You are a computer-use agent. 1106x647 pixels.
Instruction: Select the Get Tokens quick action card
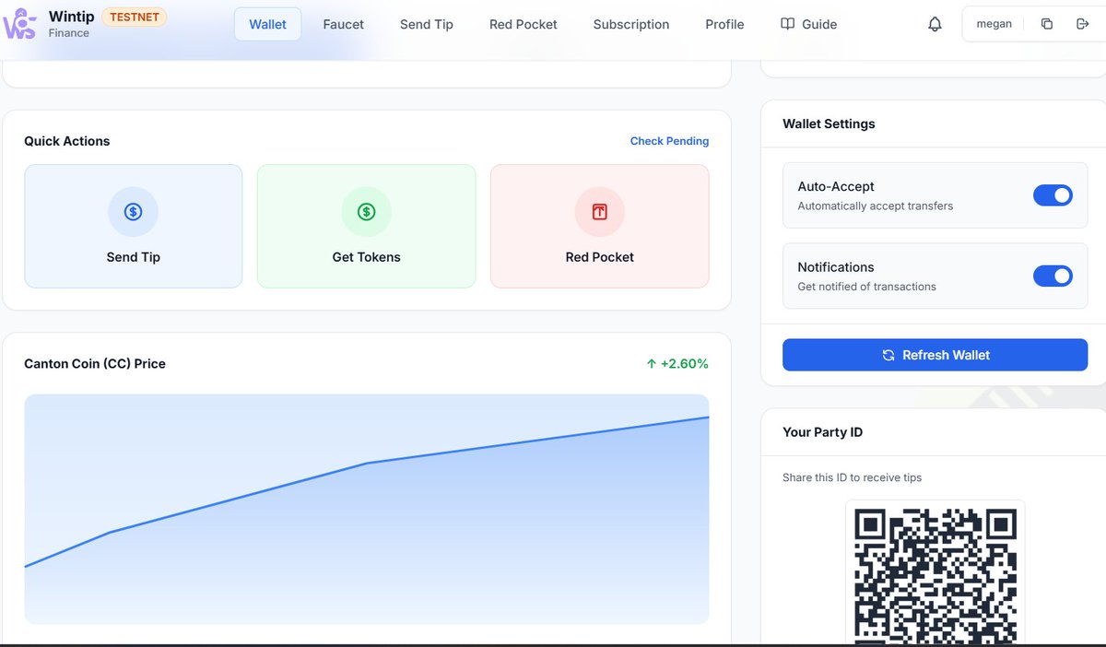point(367,226)
